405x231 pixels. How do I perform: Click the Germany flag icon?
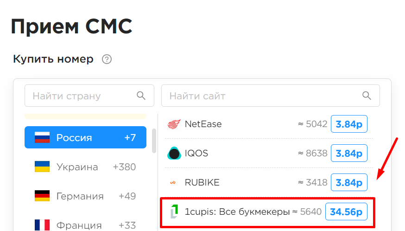(x=42, y=196)
